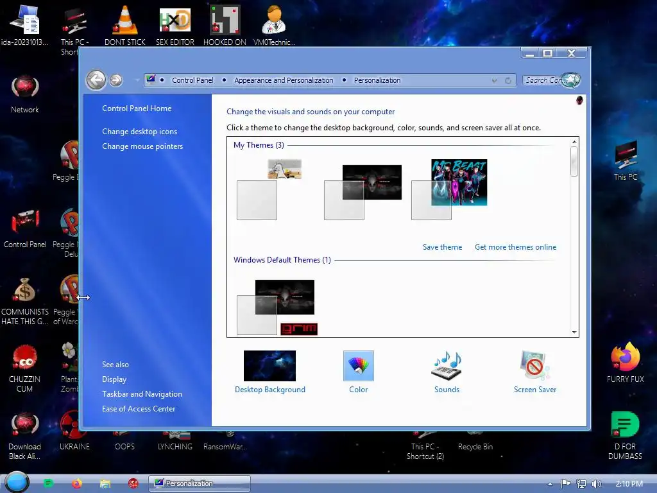Open the recent pages dropdown arrow
Screen dimensions: 657x493
(137, 80)
